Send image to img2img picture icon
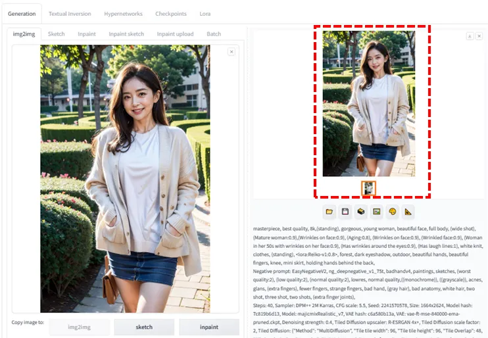This screenshot has height=338, width=488. click(377, 212)
